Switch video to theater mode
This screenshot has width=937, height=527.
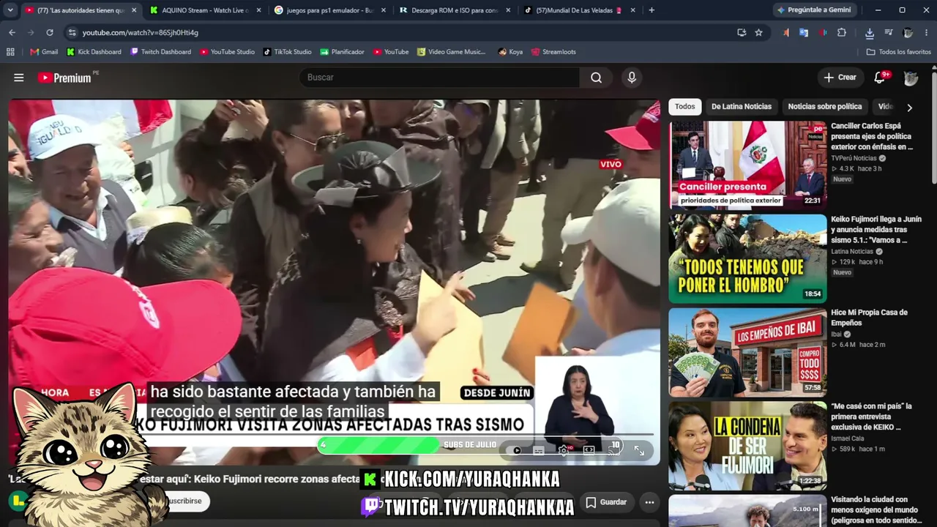(589, 450)
